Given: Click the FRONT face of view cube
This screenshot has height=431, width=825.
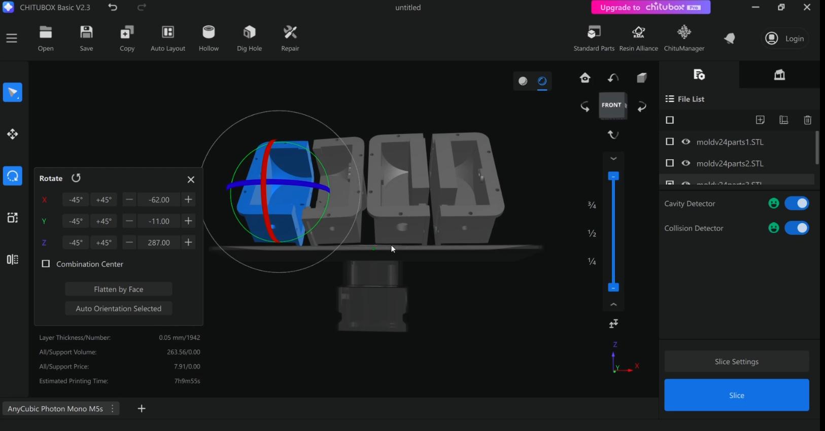Looking at the screenshot, I should coord(611,105).
